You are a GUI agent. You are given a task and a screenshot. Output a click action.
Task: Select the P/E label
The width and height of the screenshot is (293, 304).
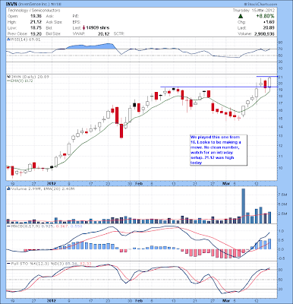75,16
